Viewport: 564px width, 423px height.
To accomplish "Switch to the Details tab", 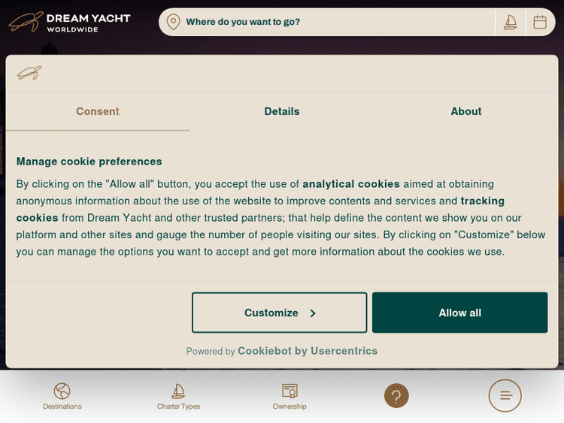I will [282, 111].
